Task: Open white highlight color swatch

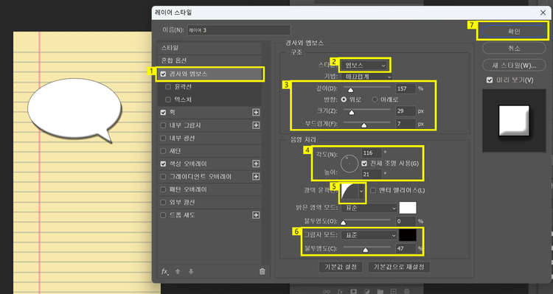Action: pos(408,208)
